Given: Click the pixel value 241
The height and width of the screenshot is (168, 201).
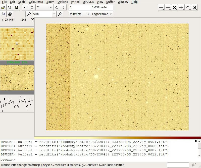Looking at the screenshot, I should (x=24, y=20).
